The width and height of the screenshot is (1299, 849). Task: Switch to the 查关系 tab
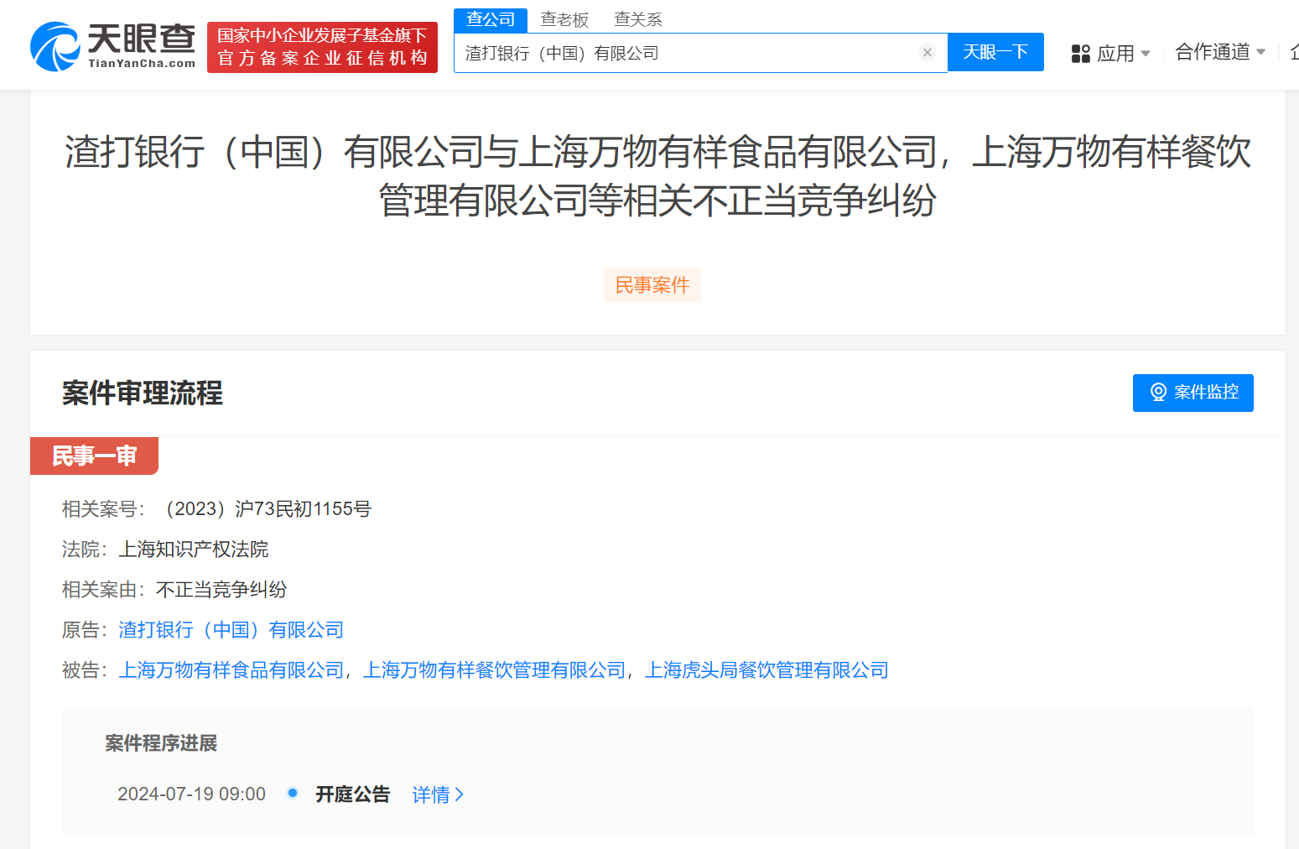[x=638, y=19]
